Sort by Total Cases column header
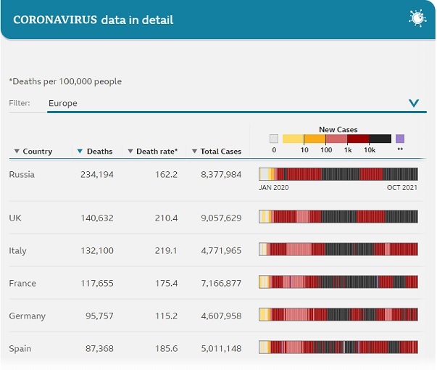Viewport: 437px width, 370px height. 216,151
